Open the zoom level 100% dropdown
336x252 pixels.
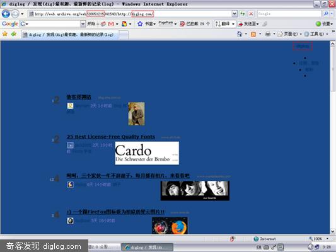tap(327, 239)
